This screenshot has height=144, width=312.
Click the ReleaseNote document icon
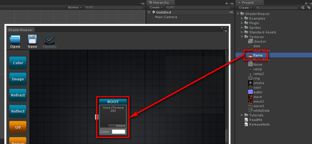246,124
